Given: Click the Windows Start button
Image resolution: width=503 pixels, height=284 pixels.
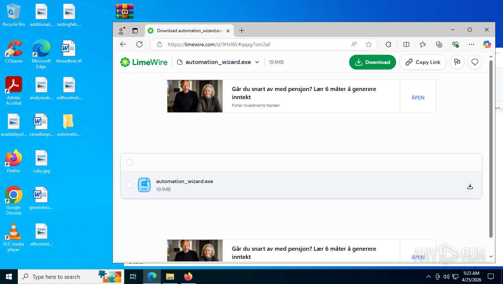Looking at the screenshot, I should click(x=9, y=277).
